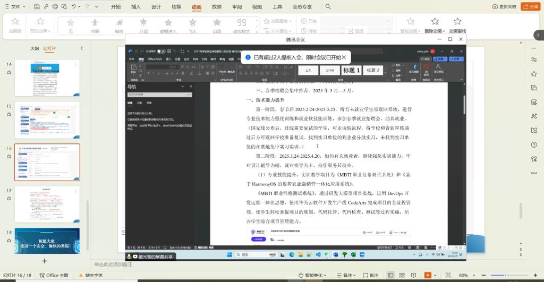Click the search icon in the ribbon

coord(328,7)
